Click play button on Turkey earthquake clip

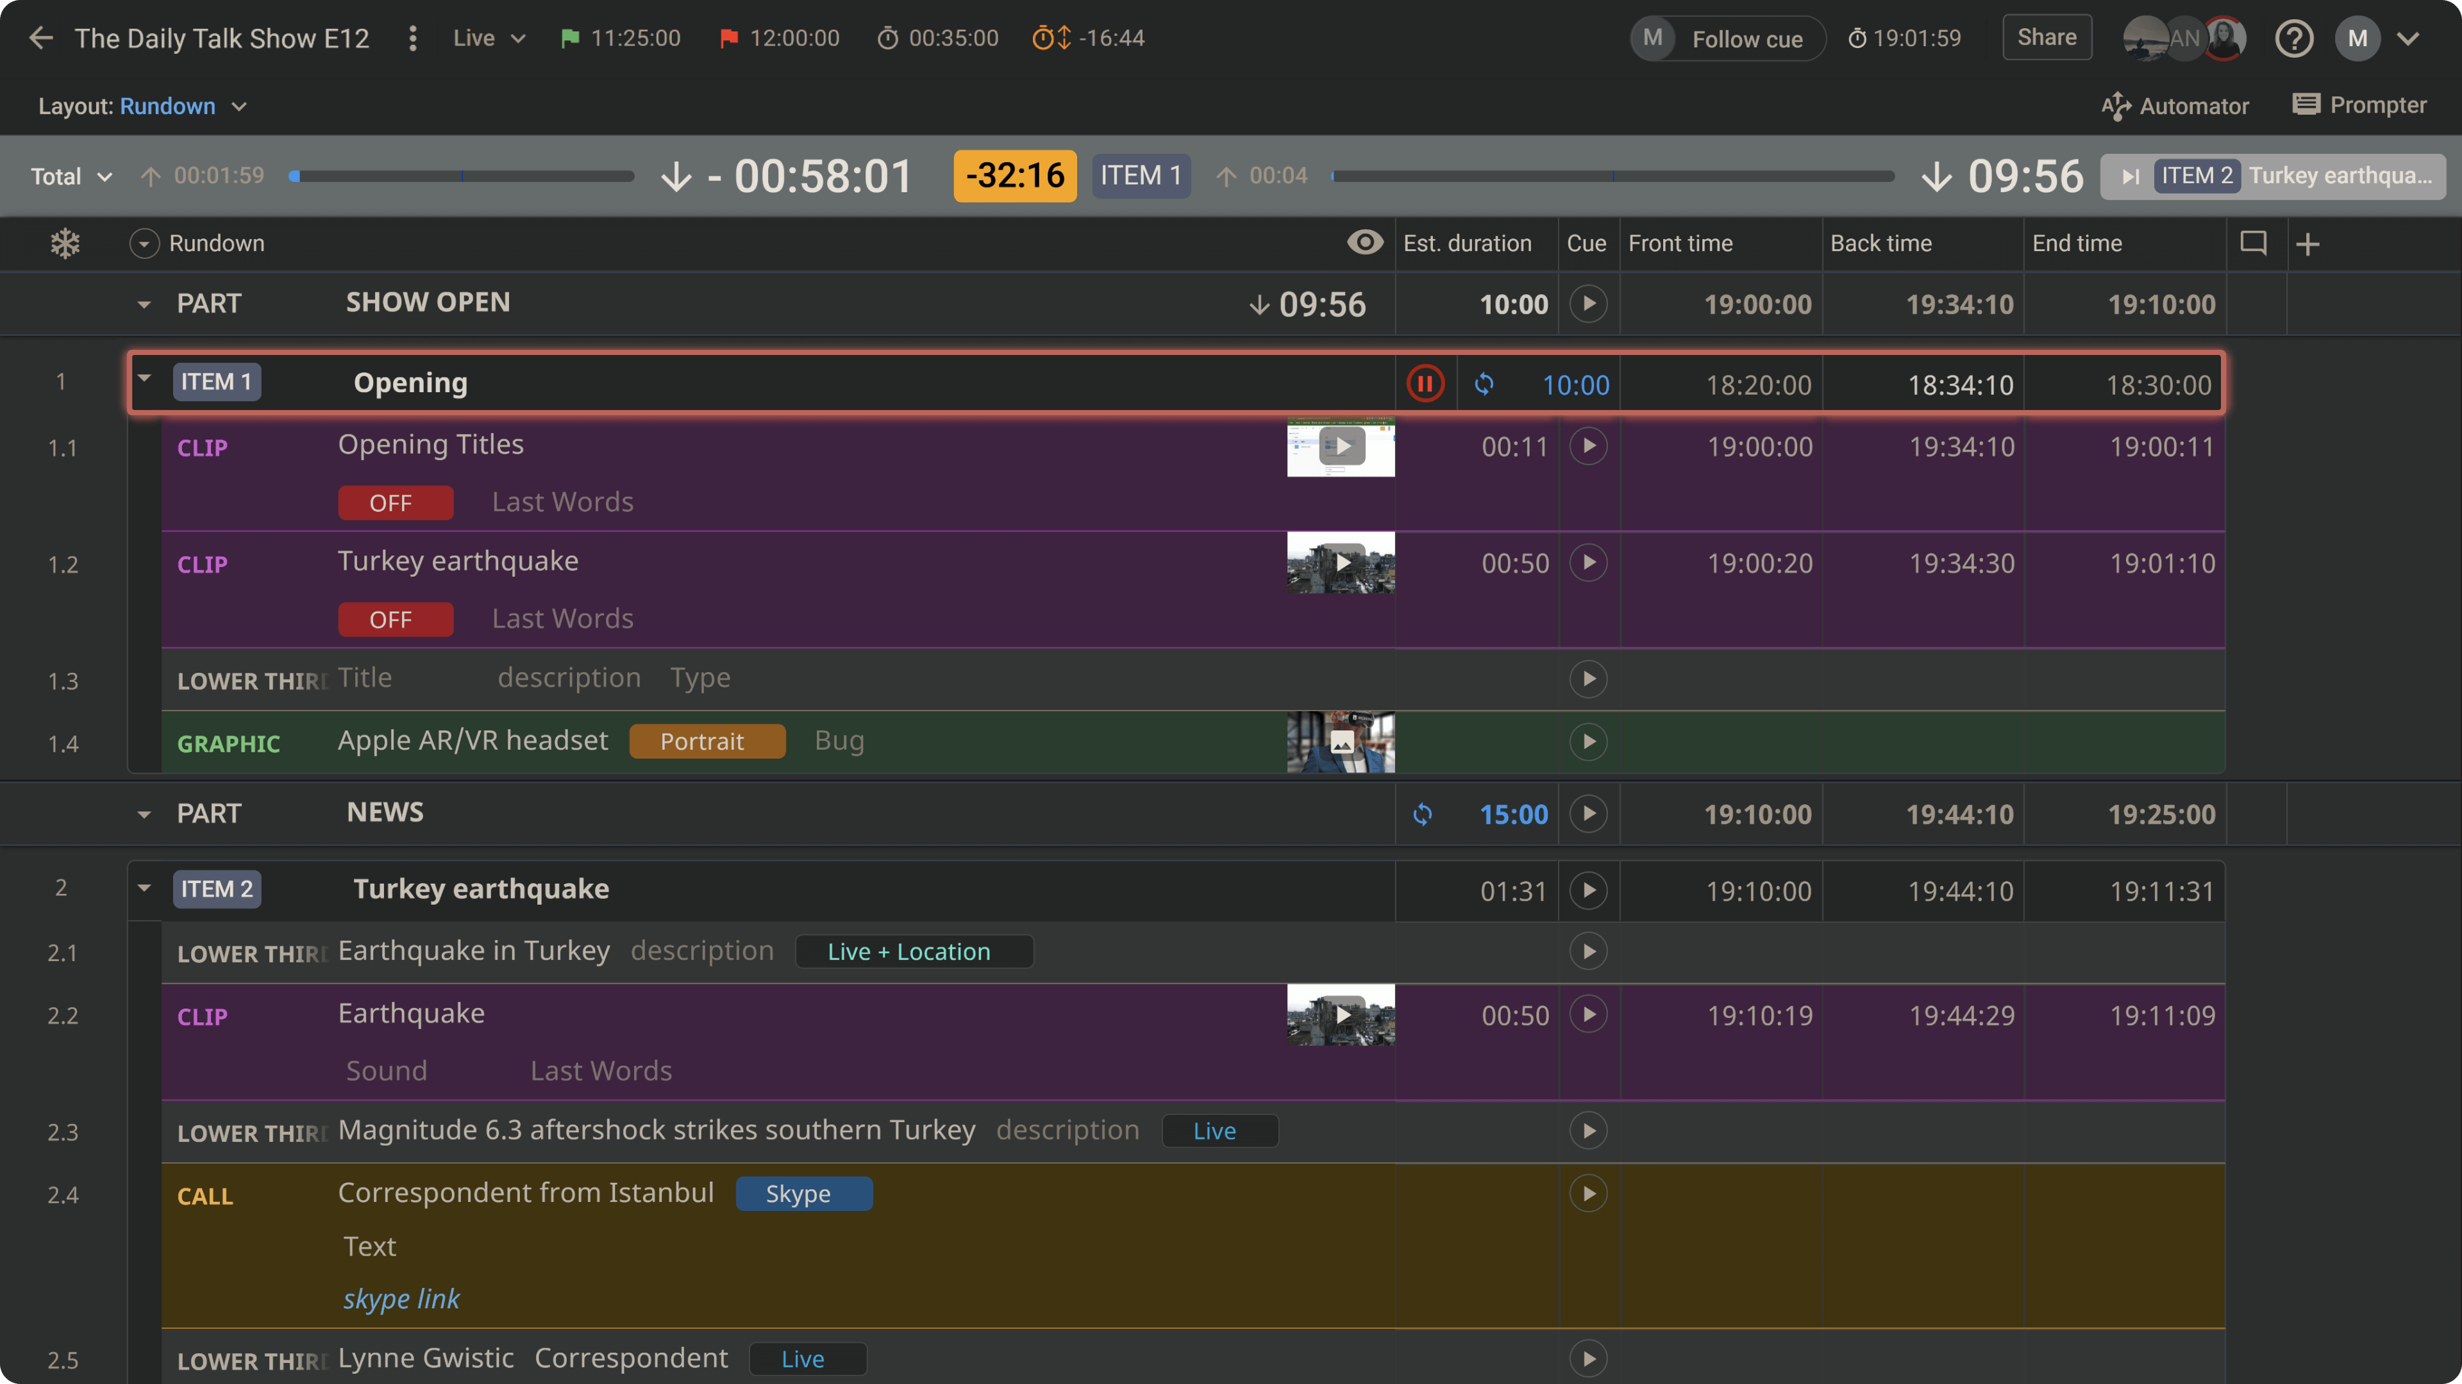(1586, 563)
